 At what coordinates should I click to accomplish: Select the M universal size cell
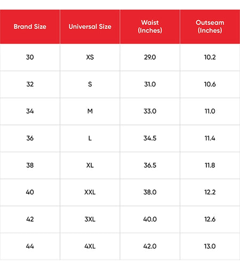click(x=90, y=112)
